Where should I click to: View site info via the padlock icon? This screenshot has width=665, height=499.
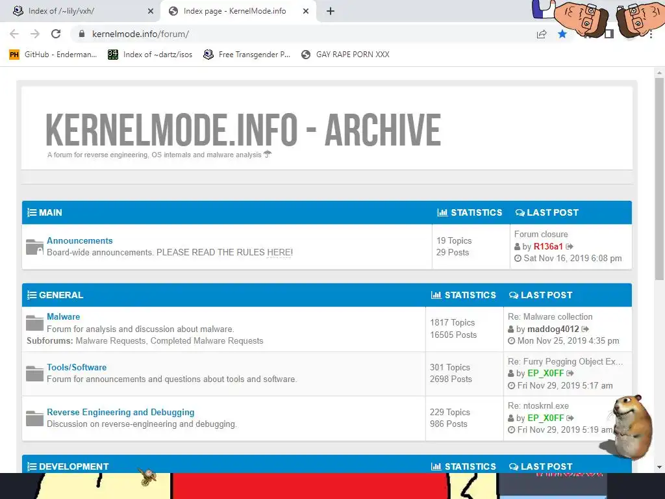(82, 34)
